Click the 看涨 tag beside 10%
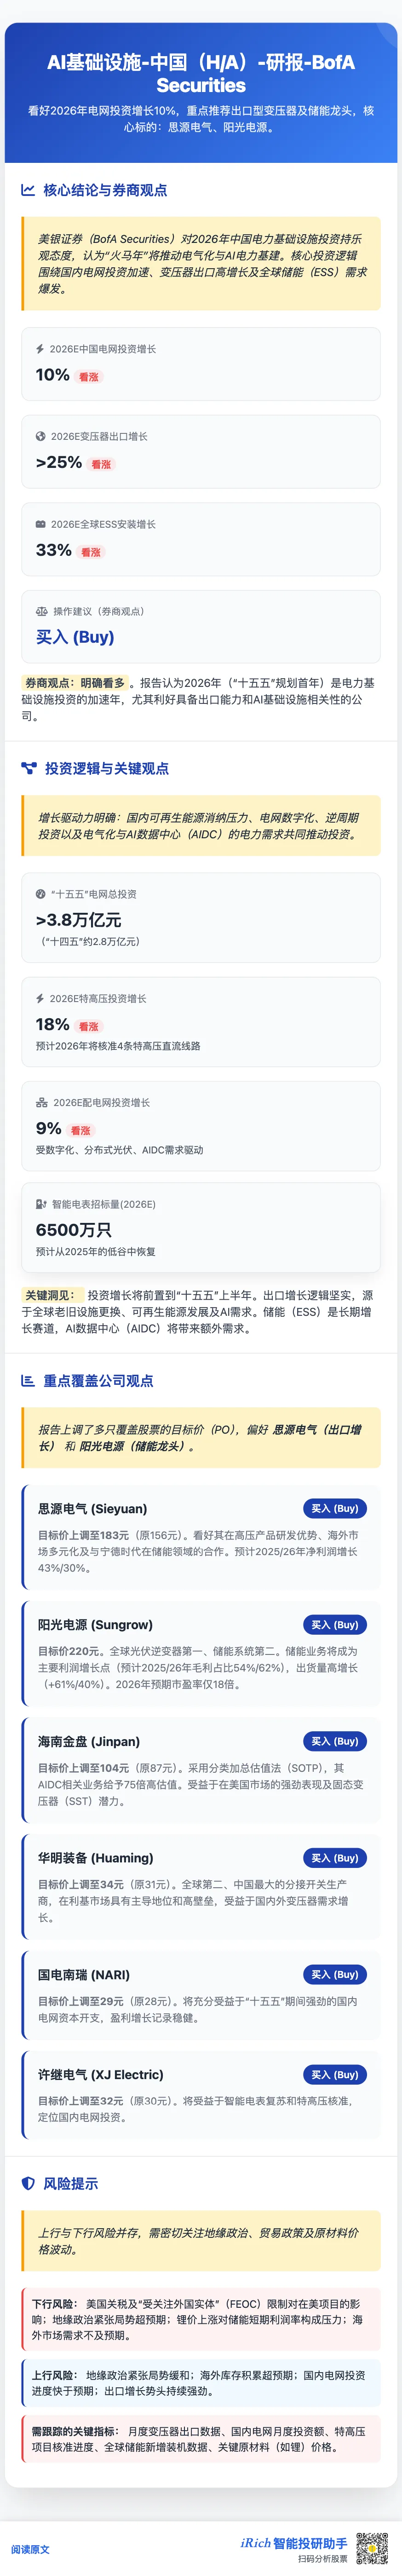 coord(89,377)
